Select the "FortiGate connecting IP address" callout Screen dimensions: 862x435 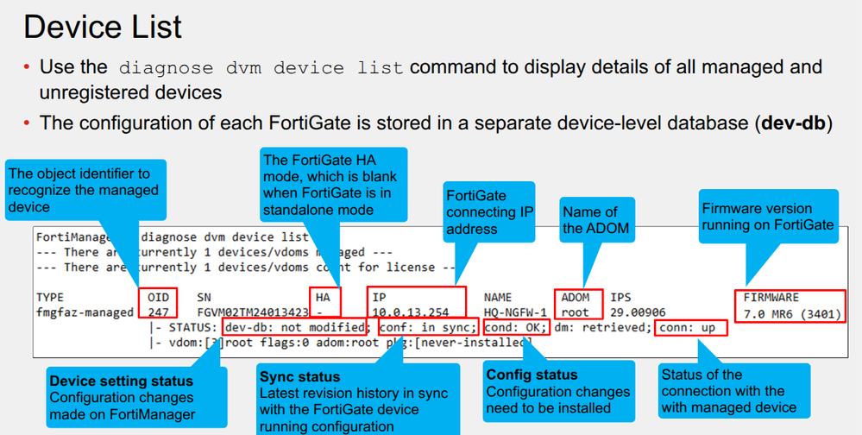pos(488,211)
